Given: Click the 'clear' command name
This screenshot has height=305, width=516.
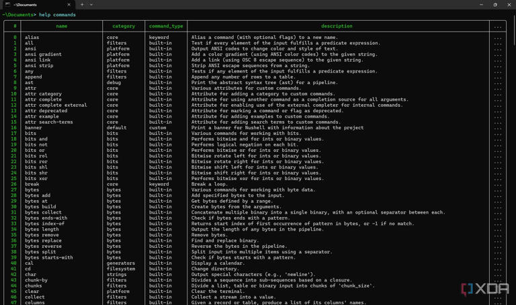Looking at the screenshot, I should 32,291.
